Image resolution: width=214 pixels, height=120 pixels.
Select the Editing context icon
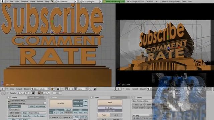pos(30,93)
